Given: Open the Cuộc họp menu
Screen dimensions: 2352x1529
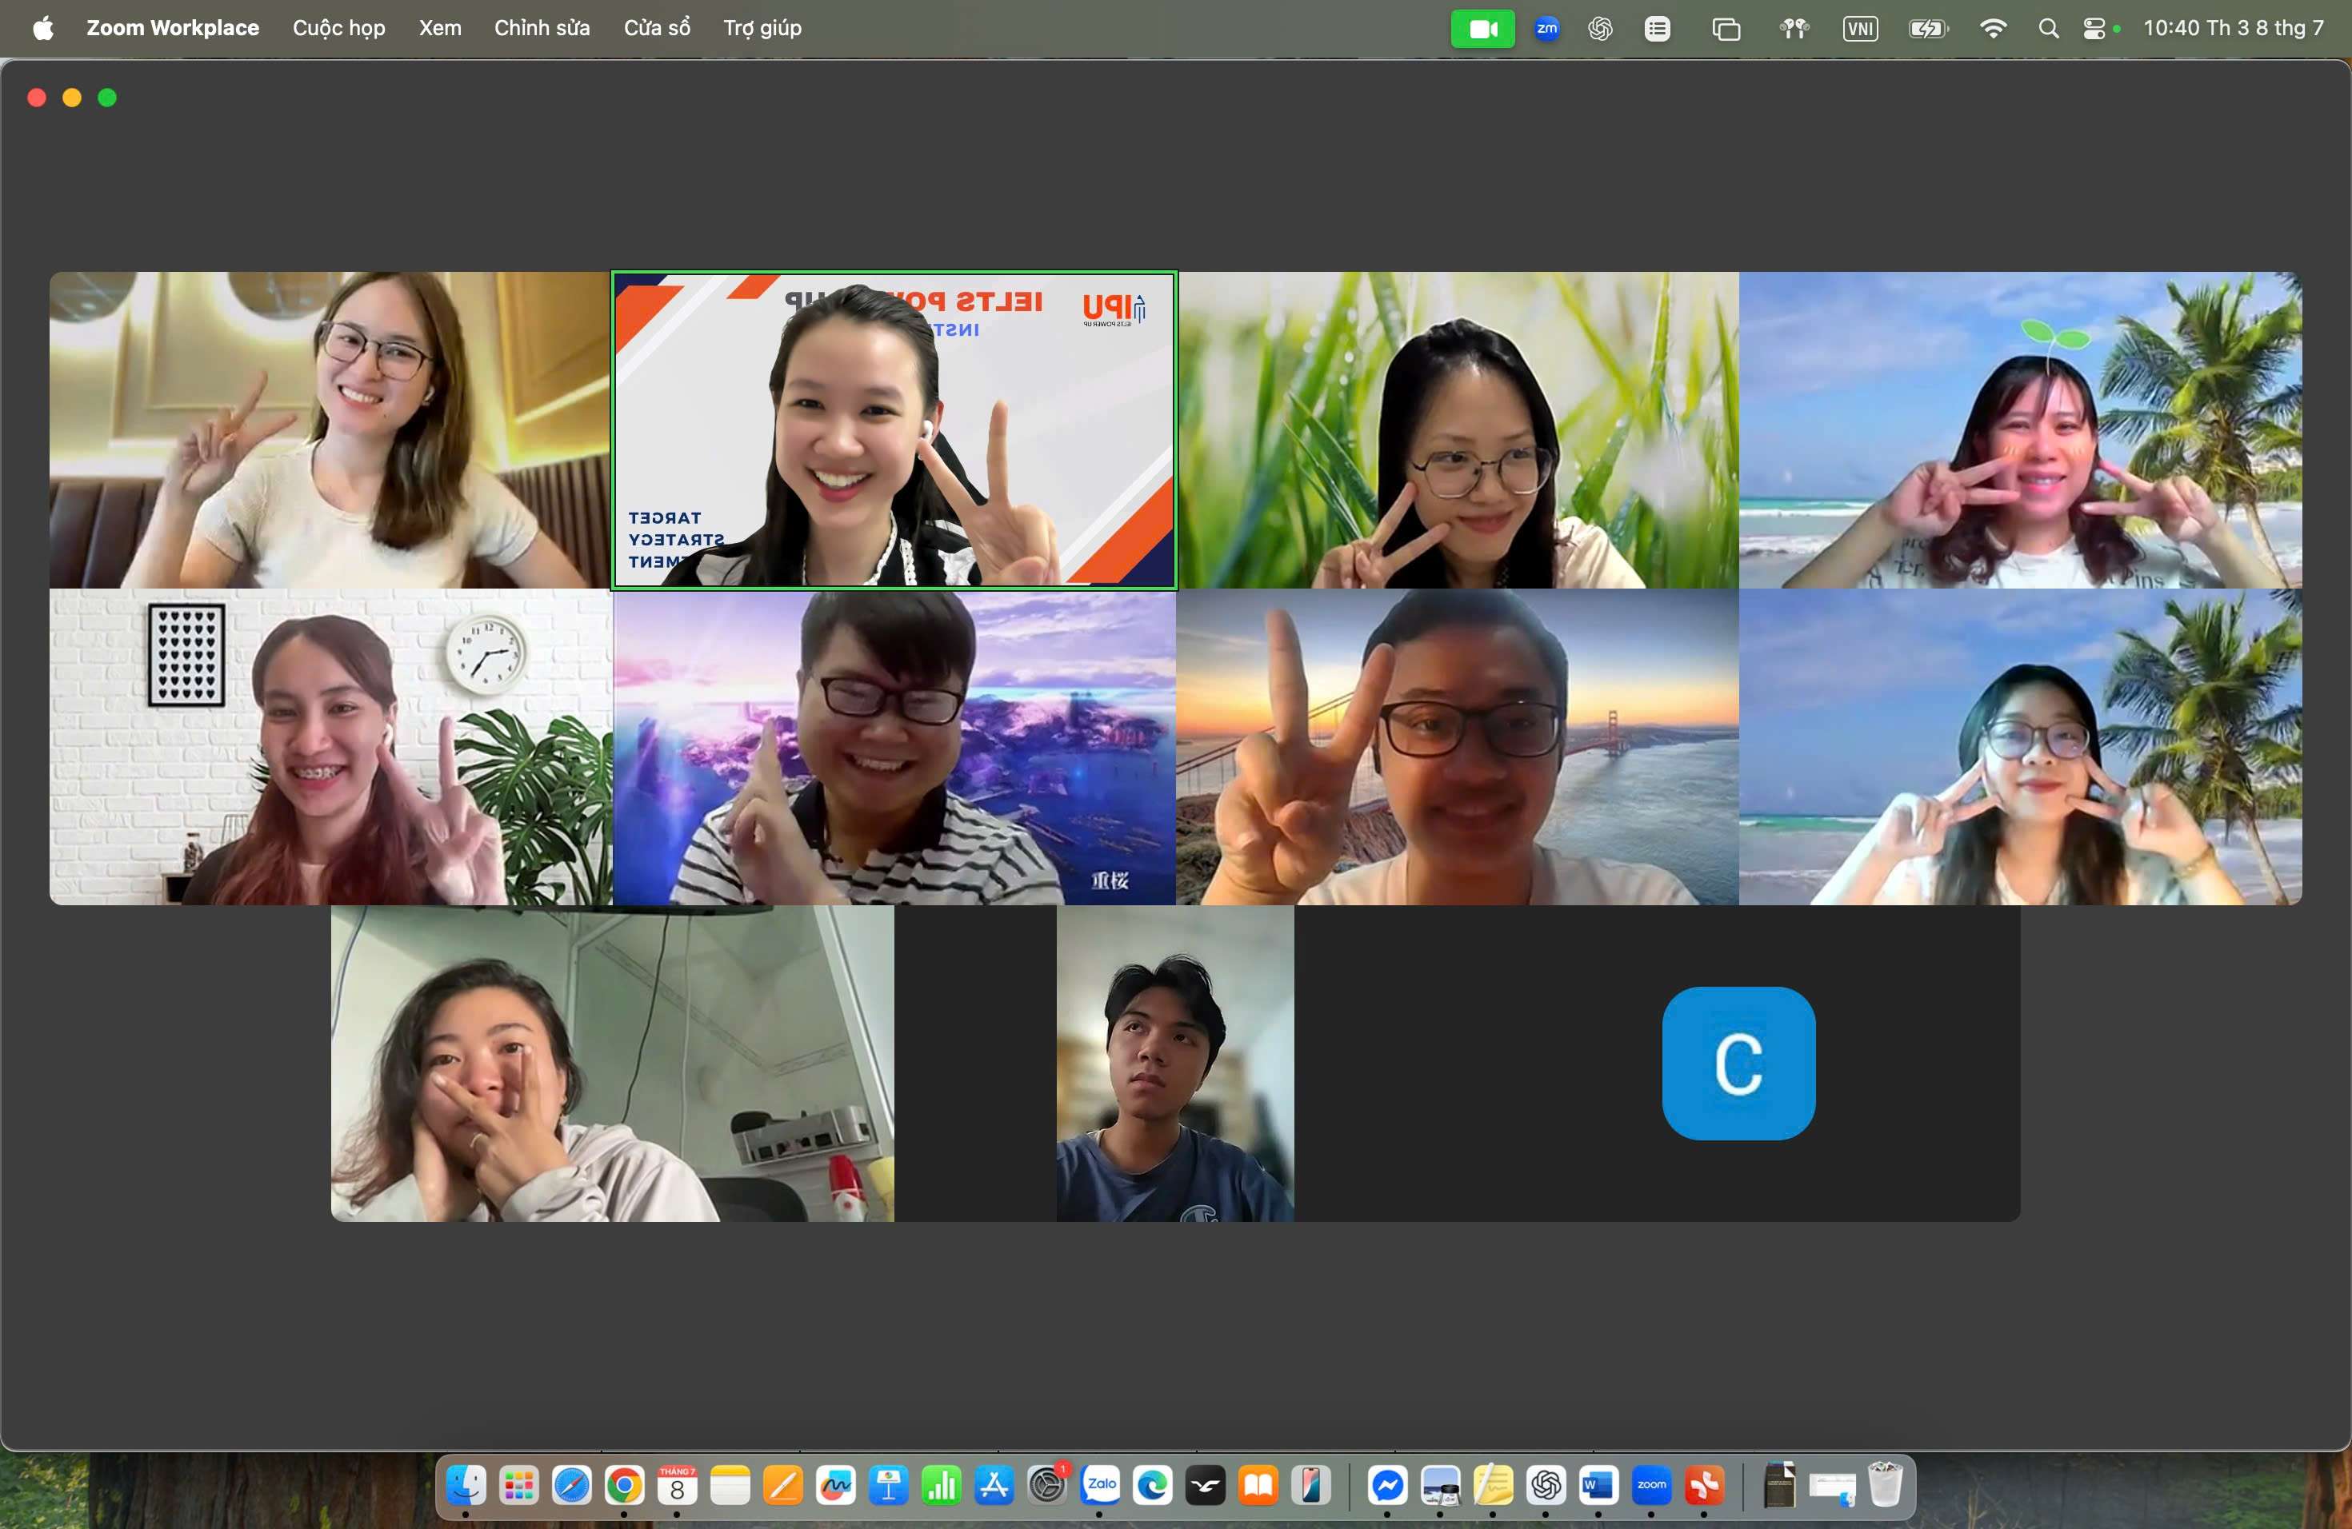Looking at the screenshot, I should tap(339, 29).
